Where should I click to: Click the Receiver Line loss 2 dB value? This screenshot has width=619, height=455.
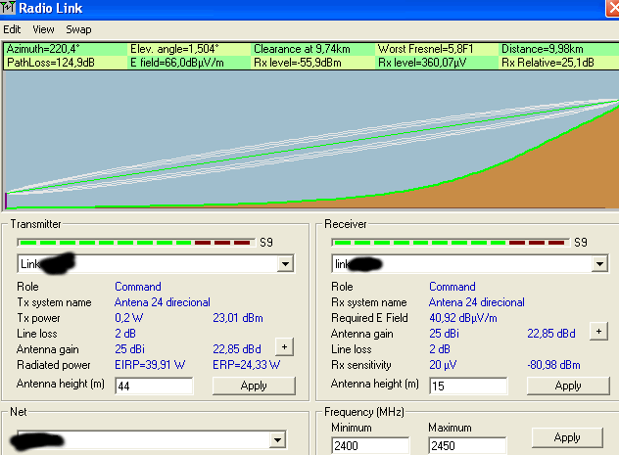[x=440, y=349]
